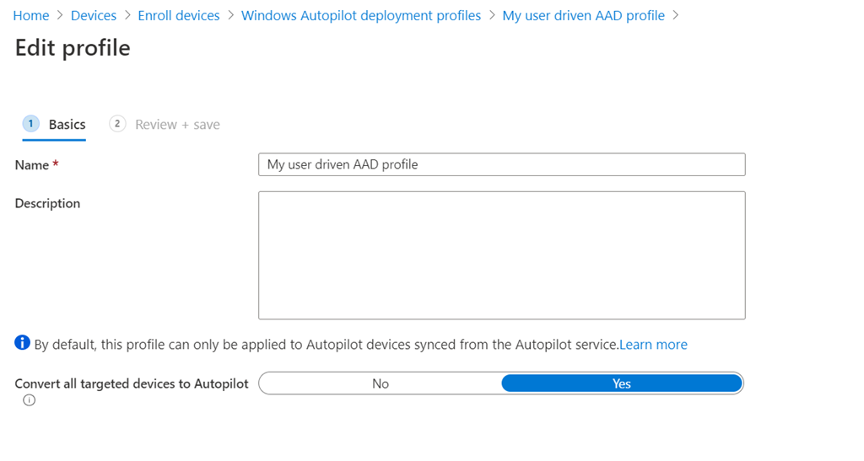Click the chevron right after Enroll devices breadcrumb

tap(230, 15)
